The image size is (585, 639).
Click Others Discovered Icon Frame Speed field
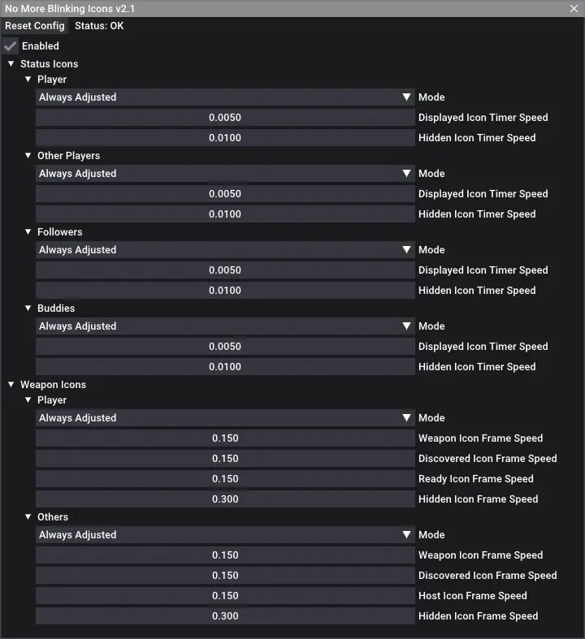point(225,576)
